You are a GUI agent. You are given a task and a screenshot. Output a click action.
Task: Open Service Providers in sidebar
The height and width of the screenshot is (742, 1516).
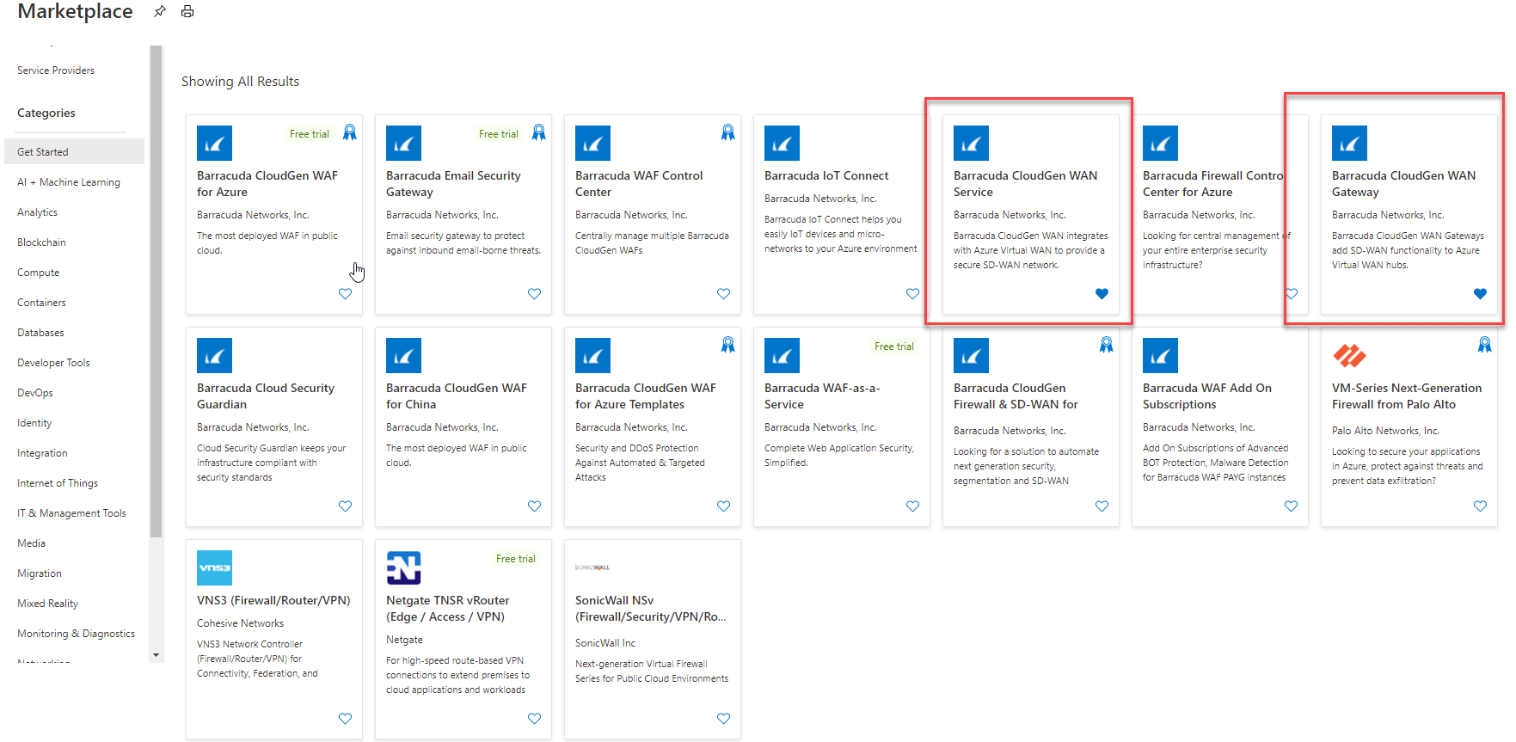tap(56, 71)
